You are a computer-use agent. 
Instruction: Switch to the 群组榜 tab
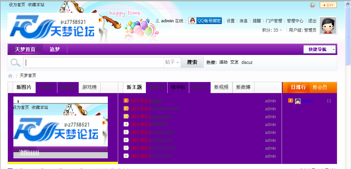[68, 87]
